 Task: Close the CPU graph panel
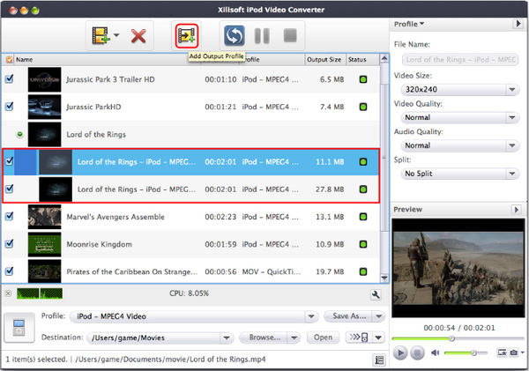click(8, 293)
